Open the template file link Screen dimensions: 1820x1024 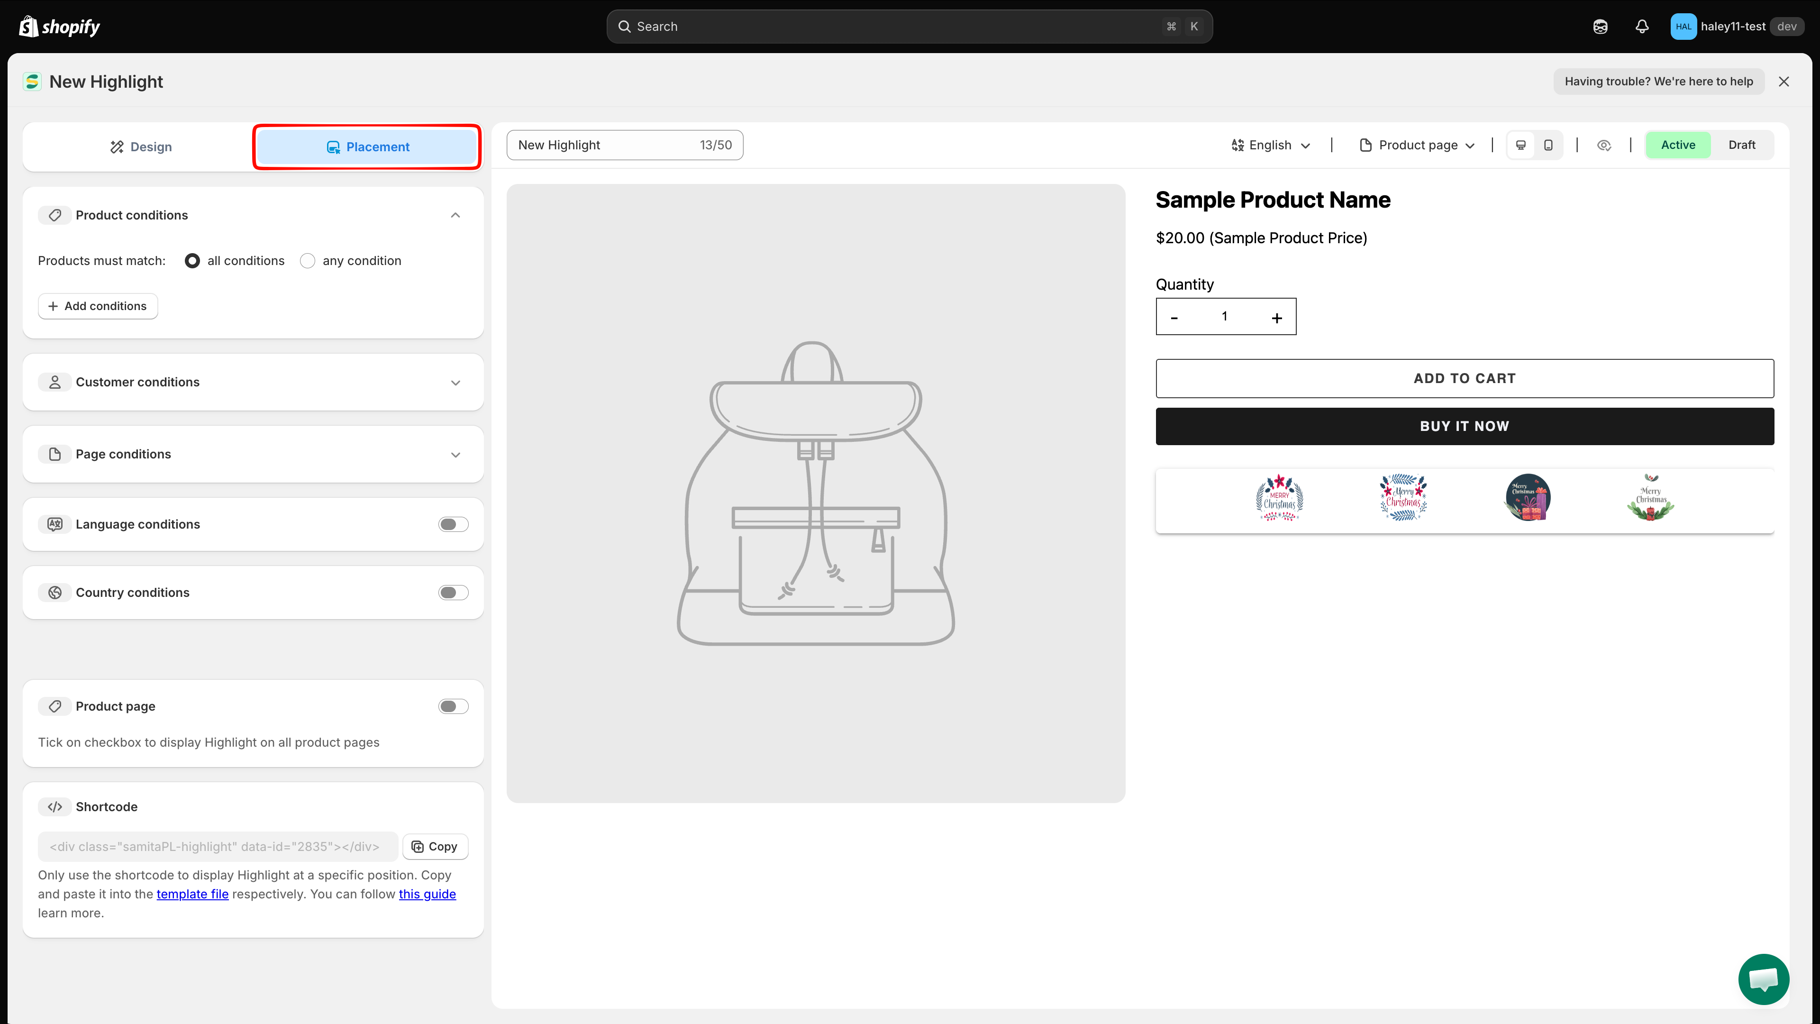pos(192,895)
